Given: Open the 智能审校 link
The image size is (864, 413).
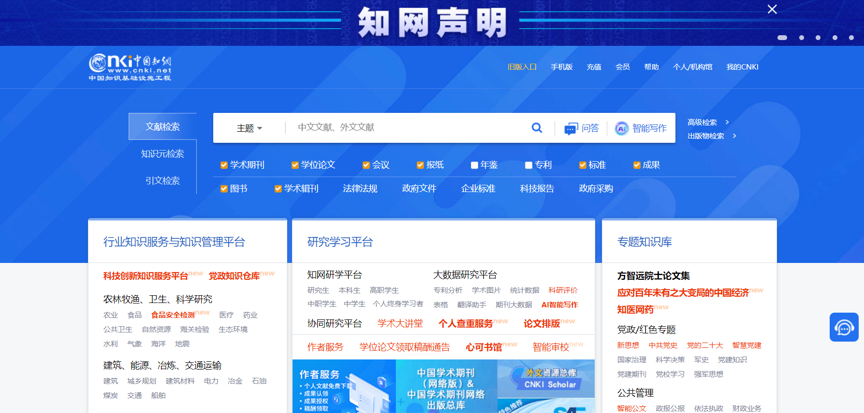Looking at the screenshot, I should coord(551,347).
